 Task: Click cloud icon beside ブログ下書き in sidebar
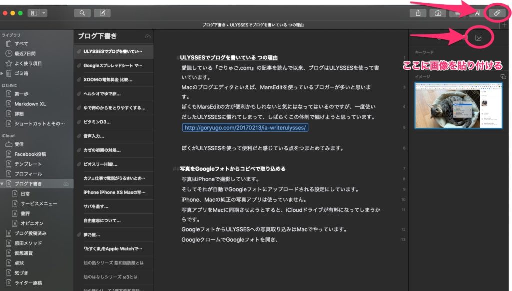(66, 184)
